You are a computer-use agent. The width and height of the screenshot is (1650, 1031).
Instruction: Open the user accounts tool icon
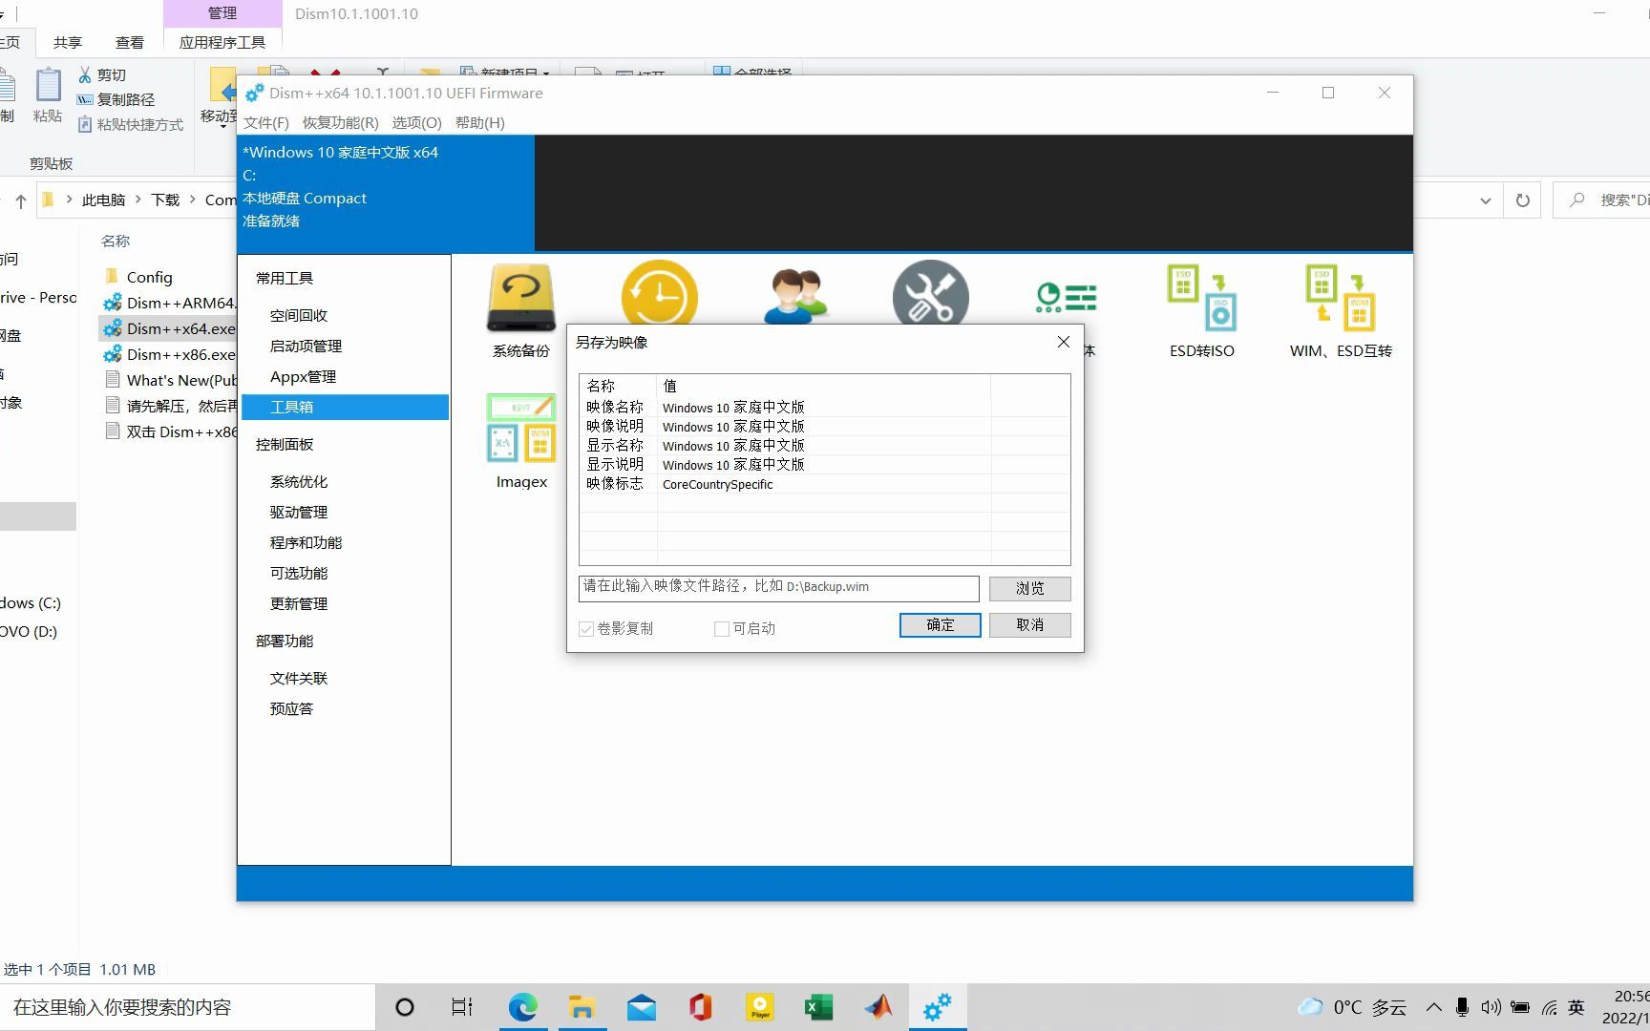tap(796, 296)
